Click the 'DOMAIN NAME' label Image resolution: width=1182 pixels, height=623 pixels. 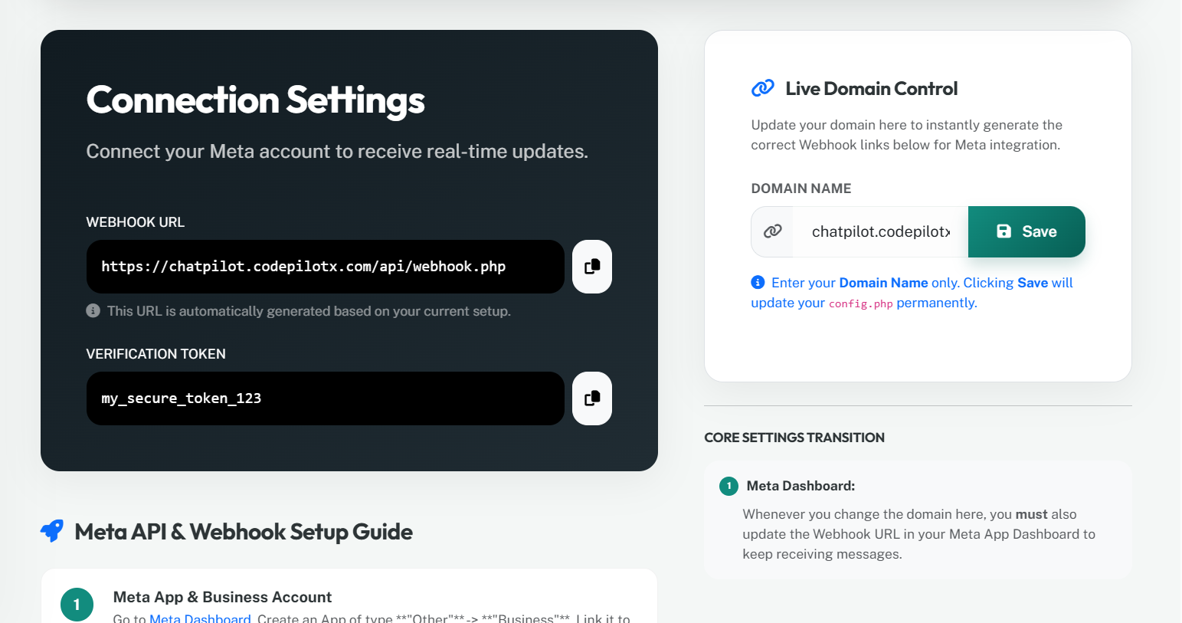801,189
